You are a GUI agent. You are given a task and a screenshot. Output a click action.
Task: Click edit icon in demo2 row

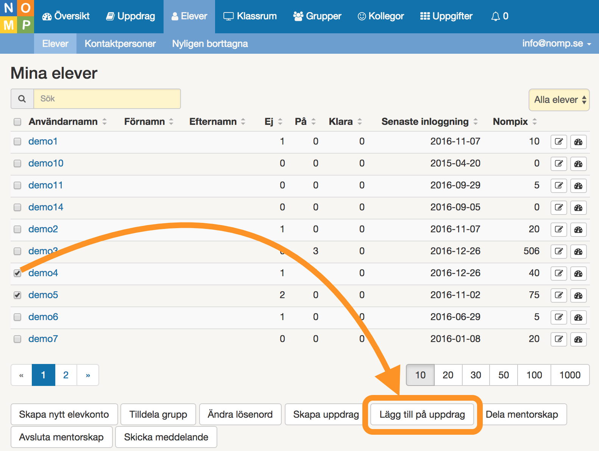tap(558, 230)
